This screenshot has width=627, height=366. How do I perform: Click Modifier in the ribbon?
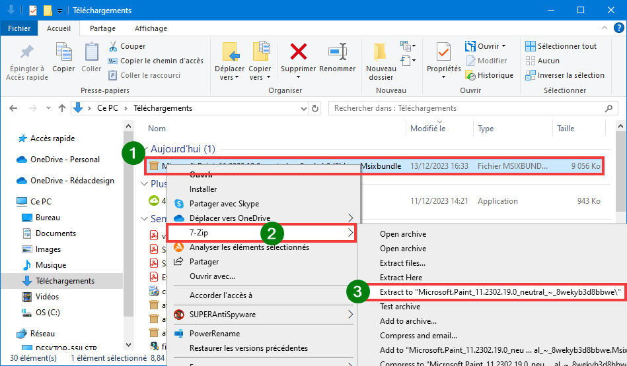[487, 61]
